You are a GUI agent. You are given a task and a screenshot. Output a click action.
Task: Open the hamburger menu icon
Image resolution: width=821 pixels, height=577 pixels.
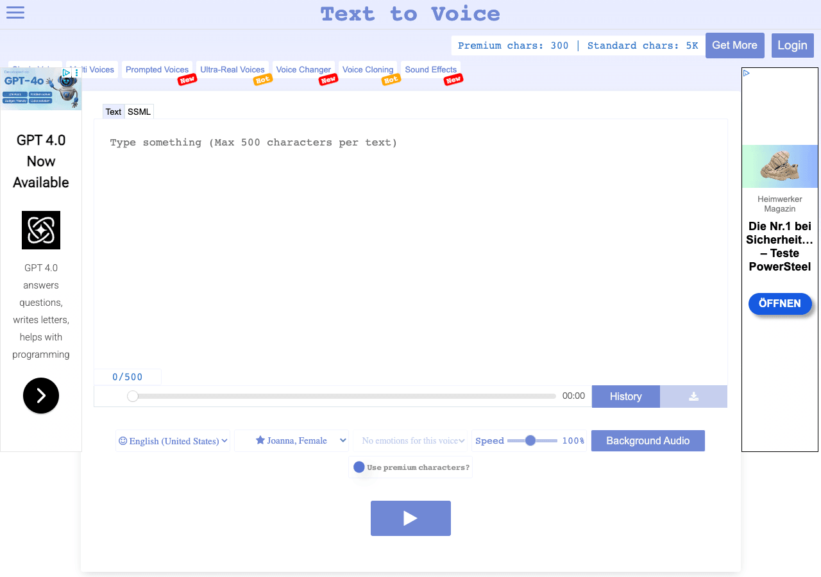tap(15, 12)
